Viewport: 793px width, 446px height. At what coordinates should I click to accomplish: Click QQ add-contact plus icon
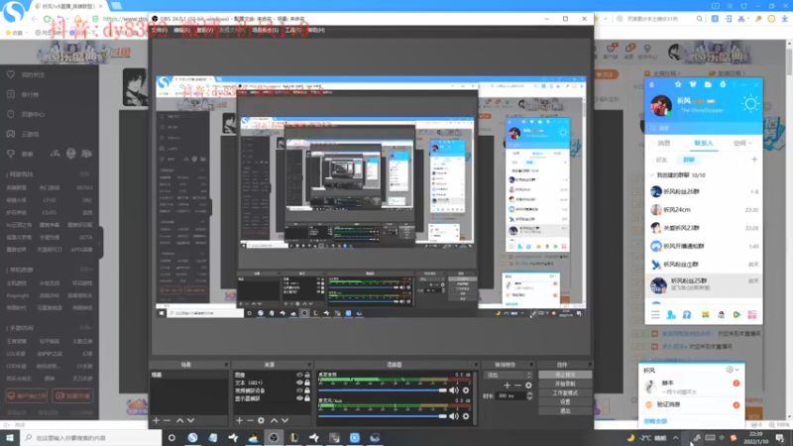pyautogui.click(x=754, y=160)
